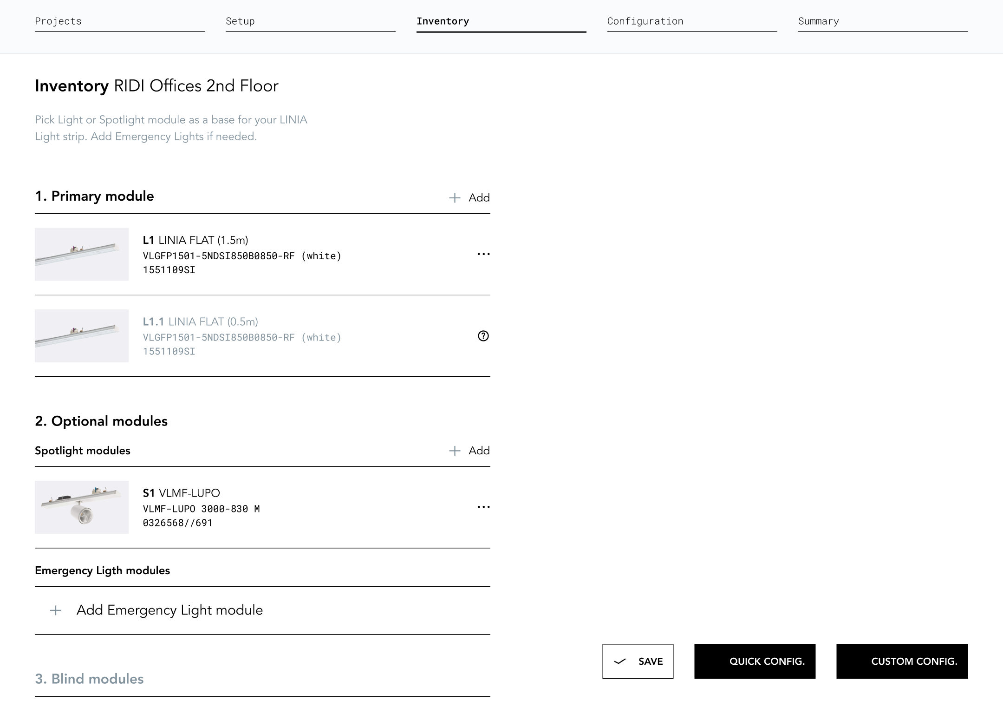Click the Spotlight modules subheading
Image resolution: width=1003 pixels, height=714 pixels.
click(83, 451)
